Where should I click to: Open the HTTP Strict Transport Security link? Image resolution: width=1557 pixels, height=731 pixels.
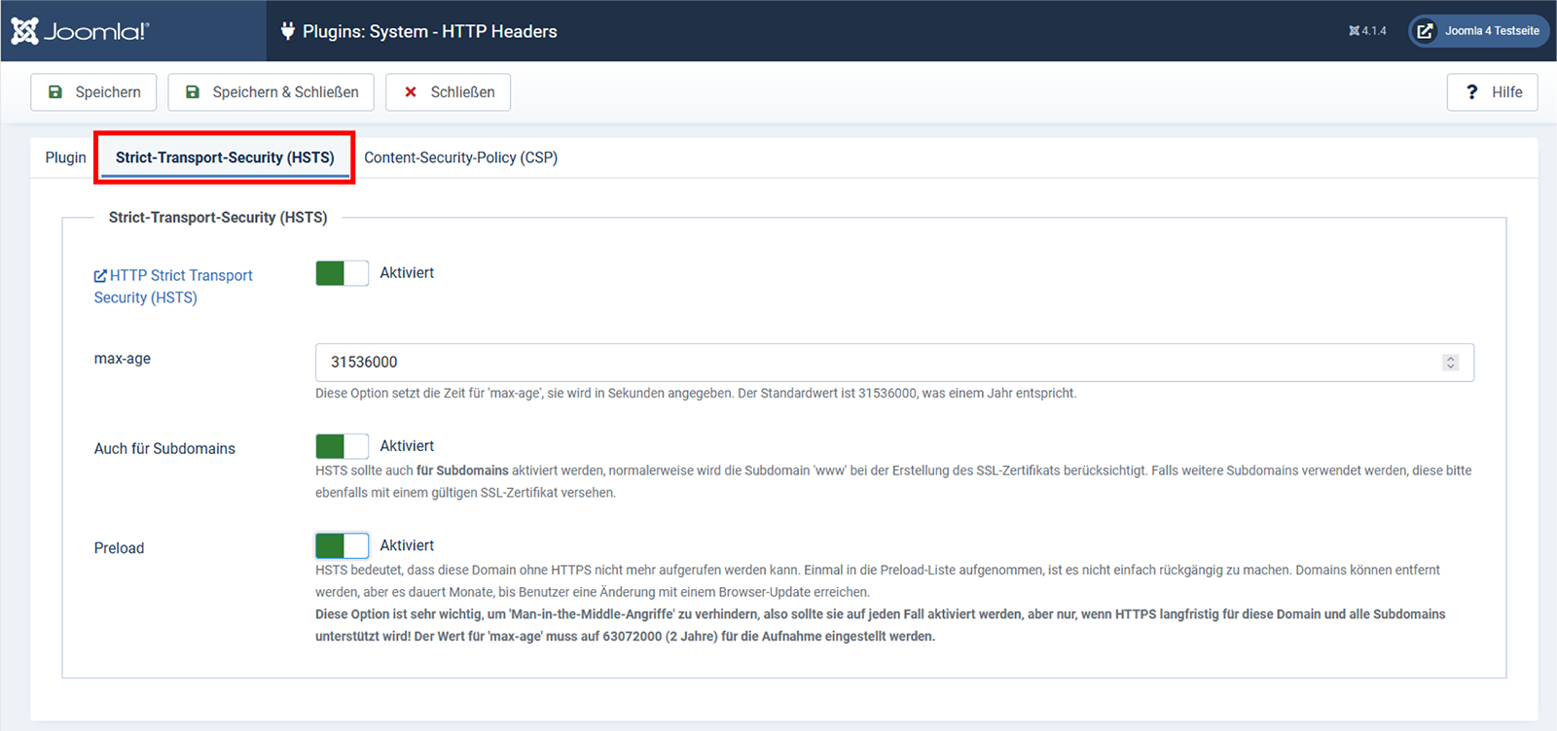click(180, 276)
